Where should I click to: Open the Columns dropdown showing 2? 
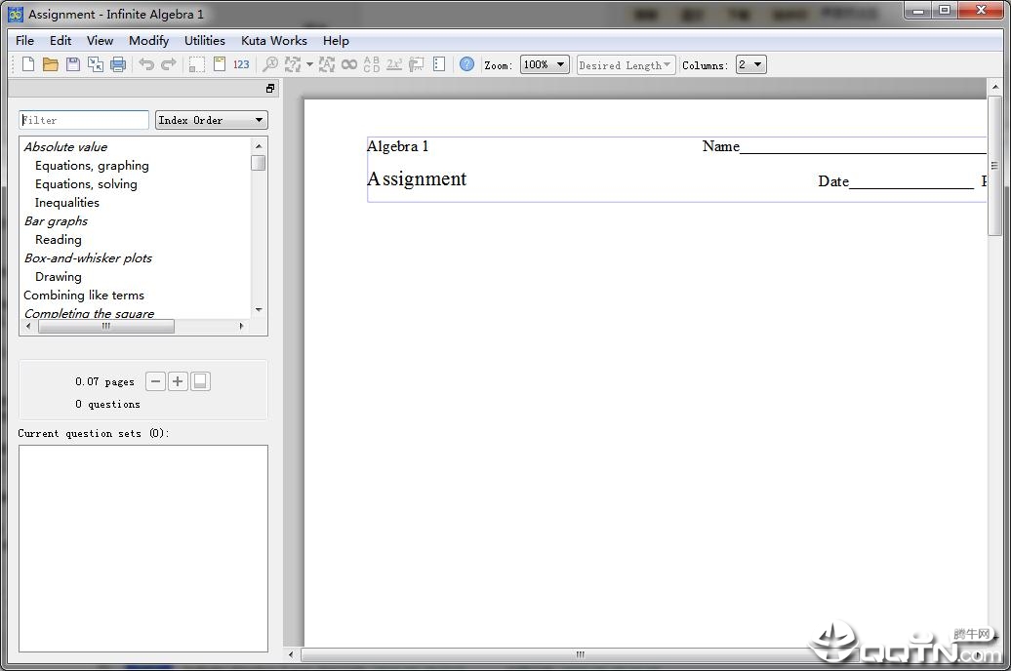tap(751, 64)
